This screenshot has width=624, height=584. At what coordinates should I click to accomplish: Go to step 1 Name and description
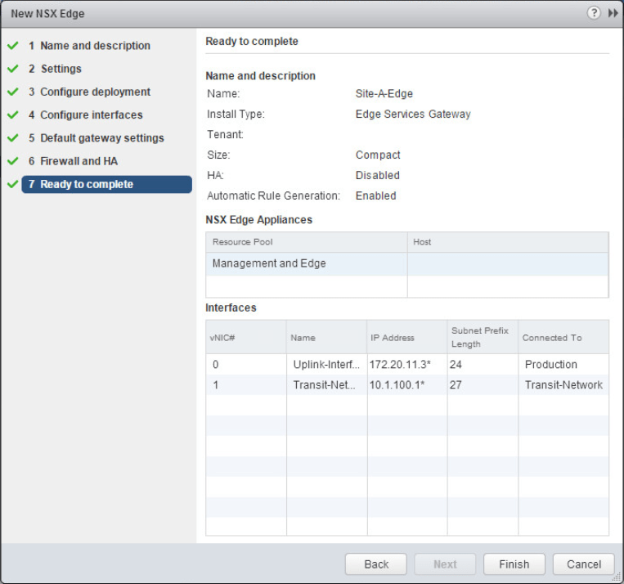coord(95,46)
